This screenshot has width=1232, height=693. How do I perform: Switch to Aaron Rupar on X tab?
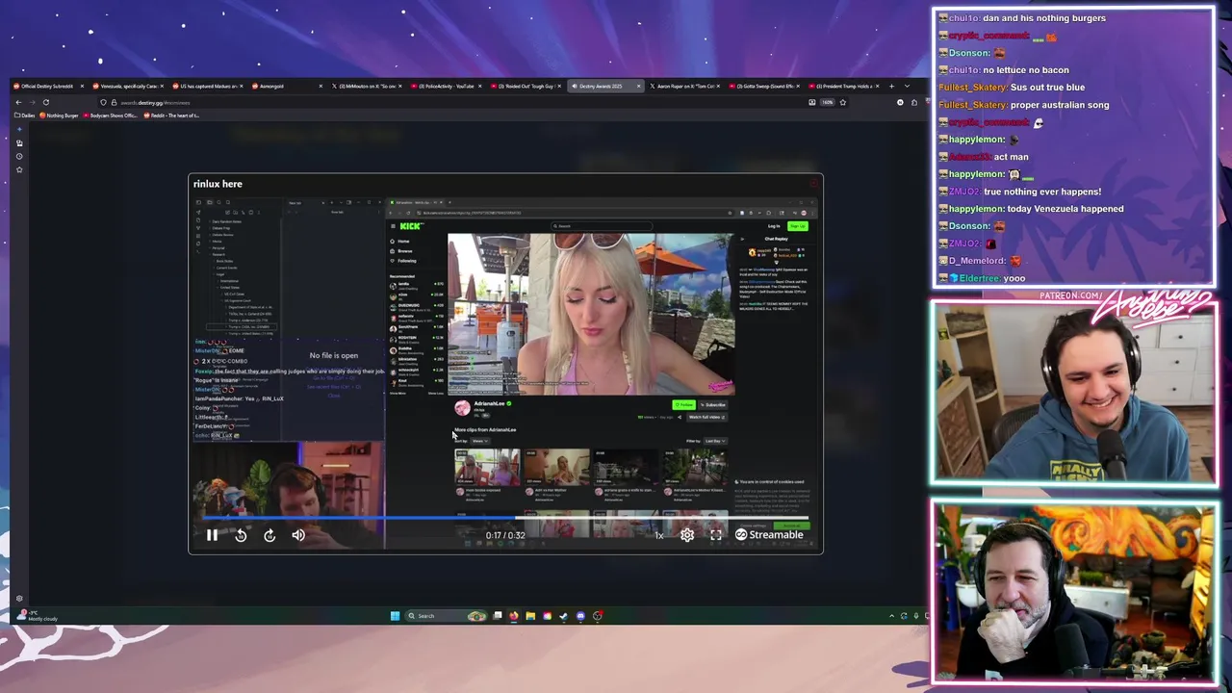(685, 86)
